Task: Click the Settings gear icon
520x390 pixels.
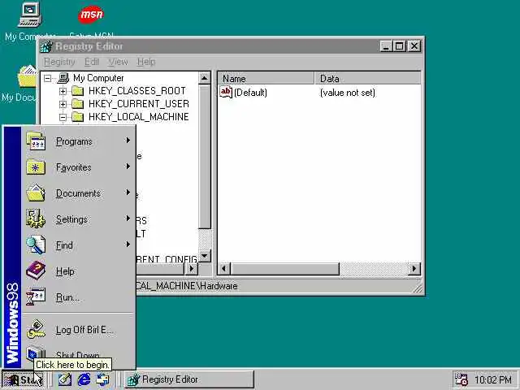Action: click(x=36, y=219)
